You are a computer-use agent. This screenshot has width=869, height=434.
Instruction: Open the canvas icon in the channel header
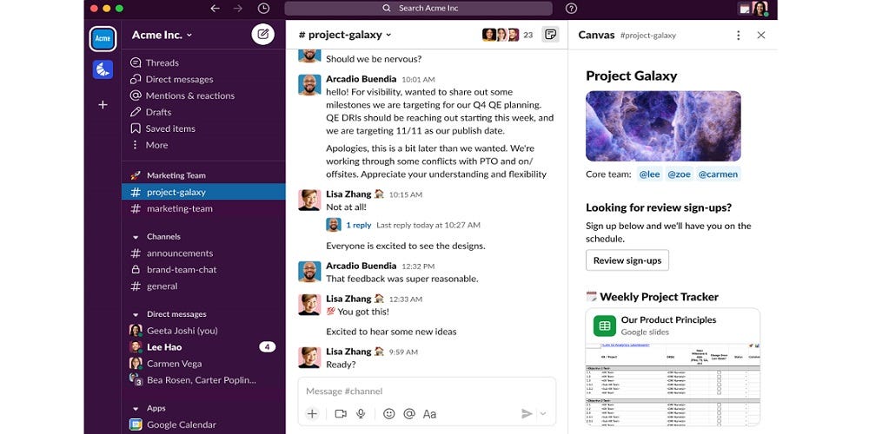[x=550, y=35]
